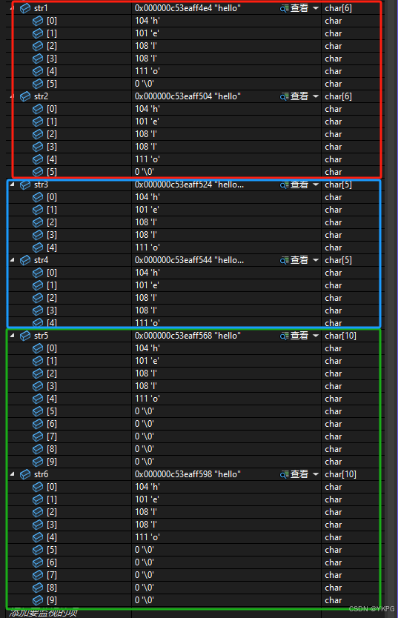Click the magnifier visualizer icon for str2

pyautogui.click(x=284, y=96)
